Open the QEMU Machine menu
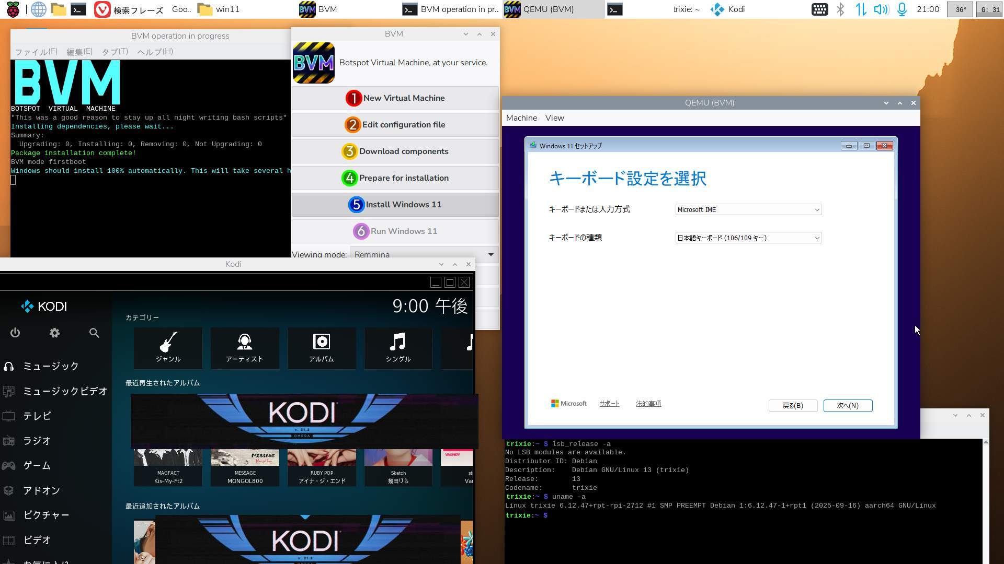The height and width of the screenshot is (564, 1004). point(521,118)
